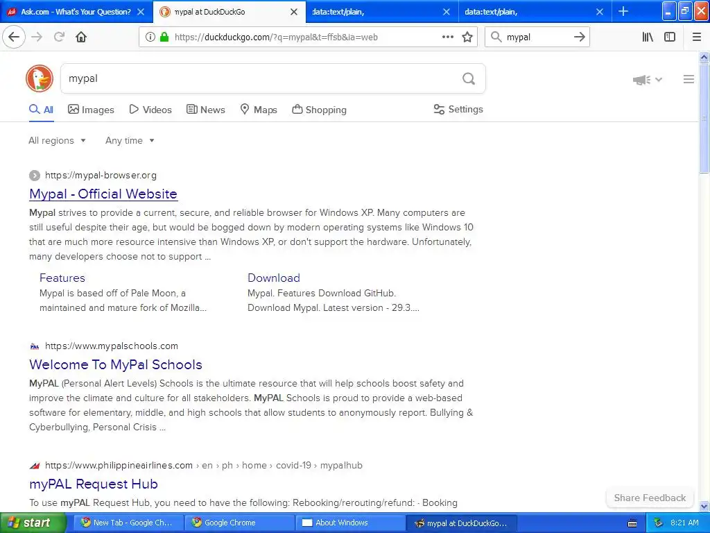Click the on-screen keyboard tray icon
Viewport: 710px width, 533px height.
[x=632, y=523]
